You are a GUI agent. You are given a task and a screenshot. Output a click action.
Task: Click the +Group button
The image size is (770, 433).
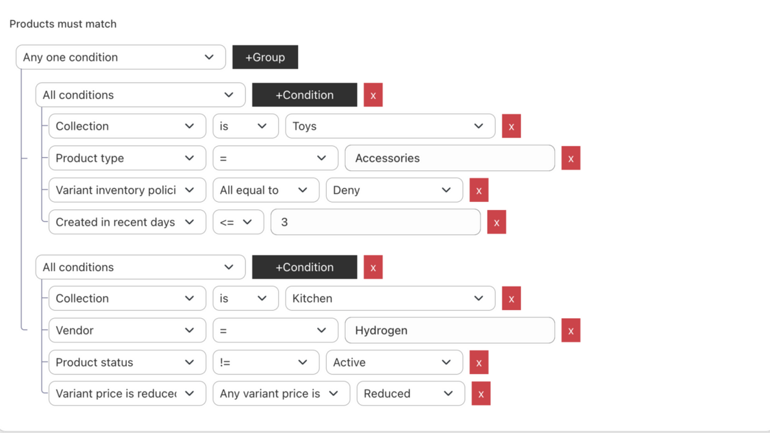[x=265, y=57]
